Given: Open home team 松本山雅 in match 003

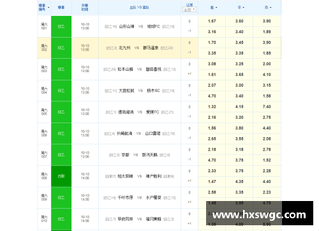Looking at the screenshot, I should coord(125,69).
